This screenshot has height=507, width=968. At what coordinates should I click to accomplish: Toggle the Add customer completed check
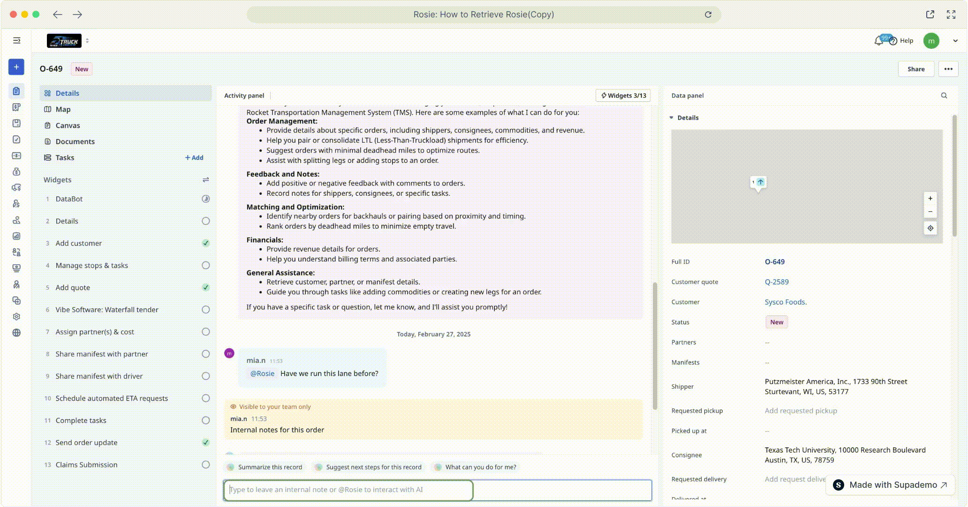point(205,243)
